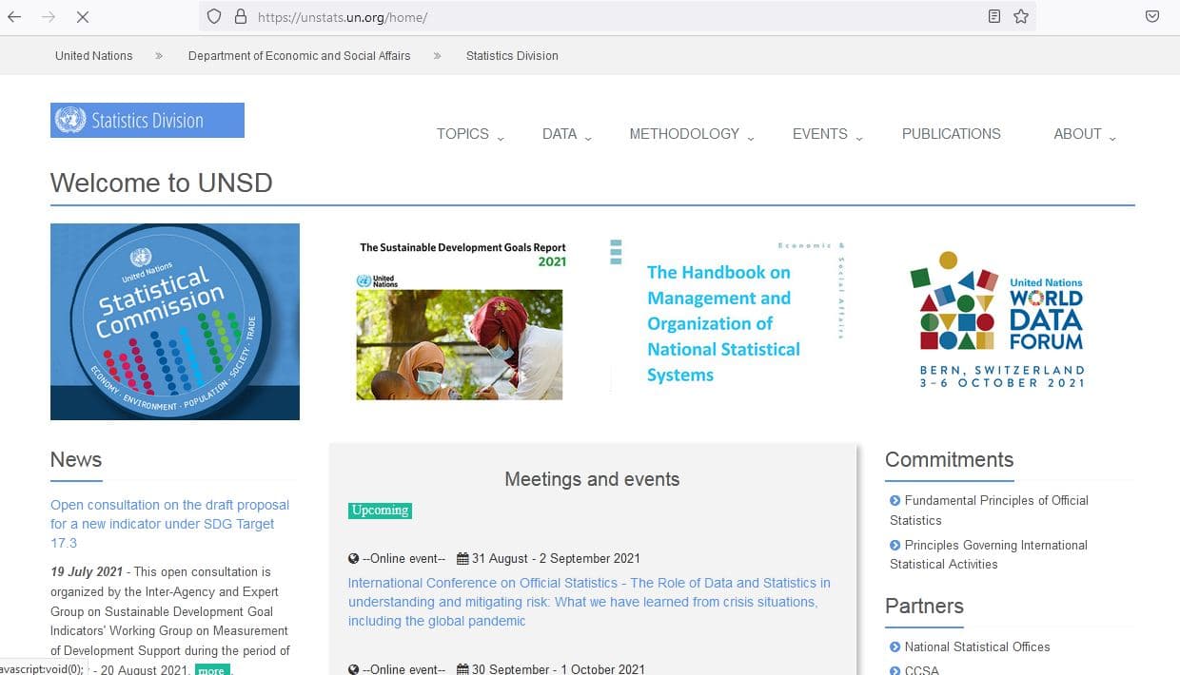Click the '30 September - 1 October 2021' date

(x=559, y=669)
